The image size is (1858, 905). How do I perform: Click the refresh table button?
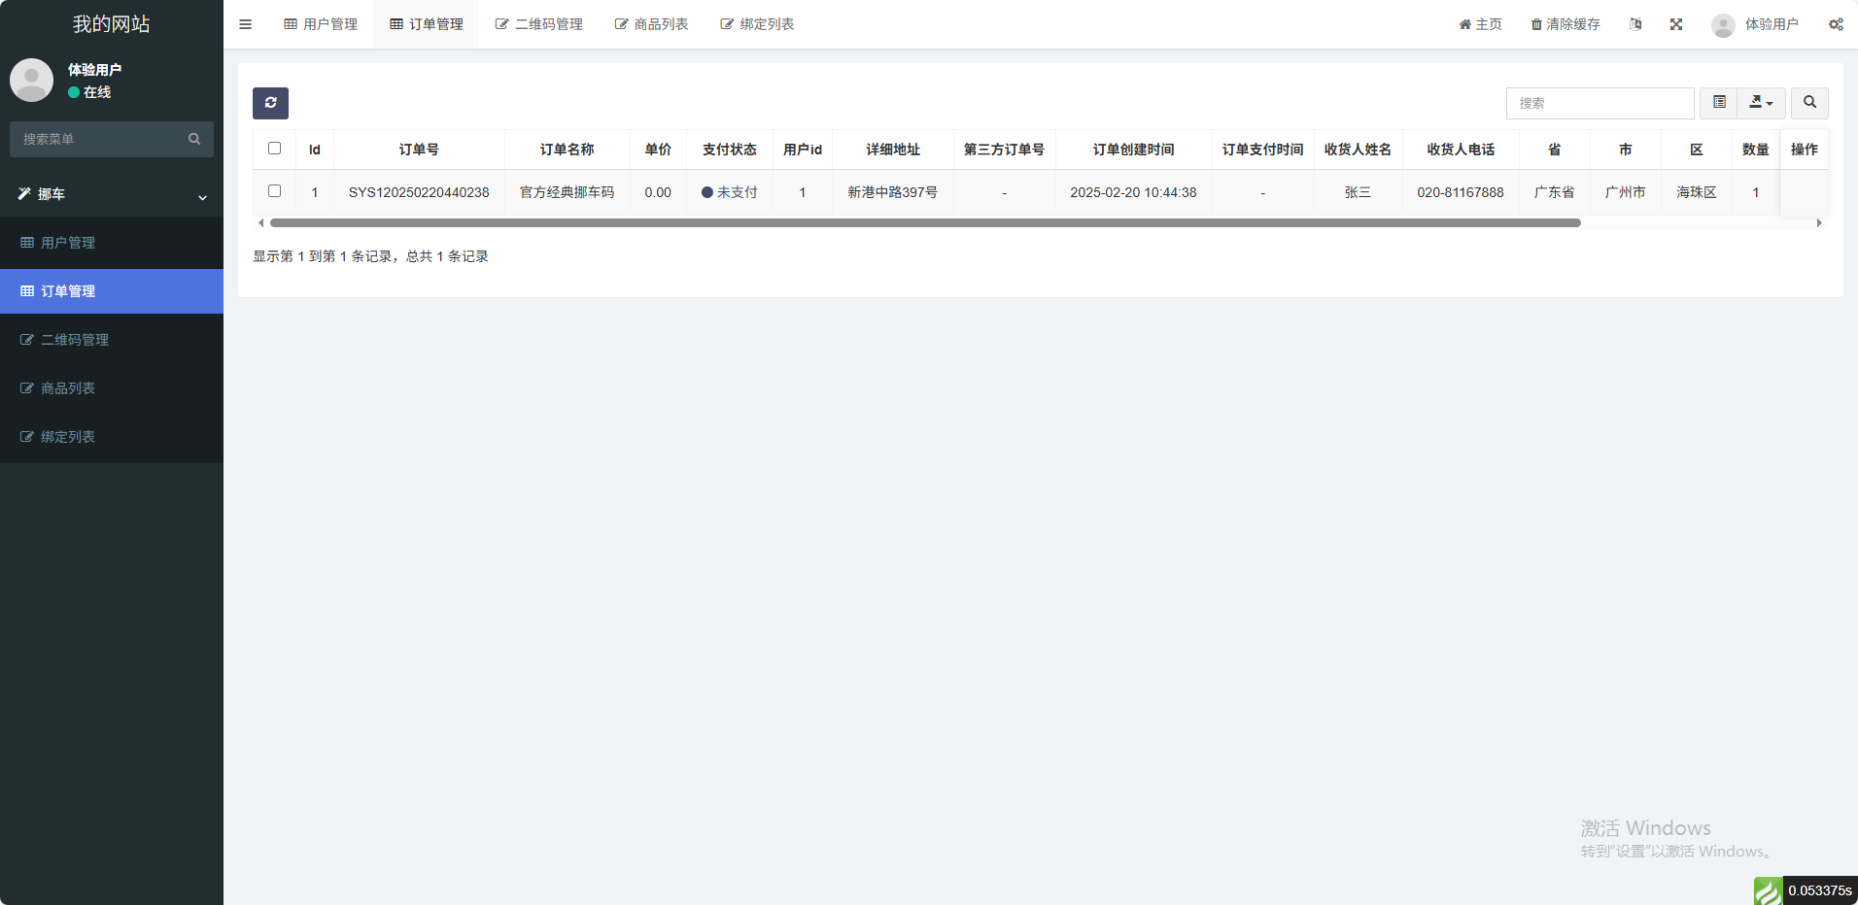click(270, 103)
